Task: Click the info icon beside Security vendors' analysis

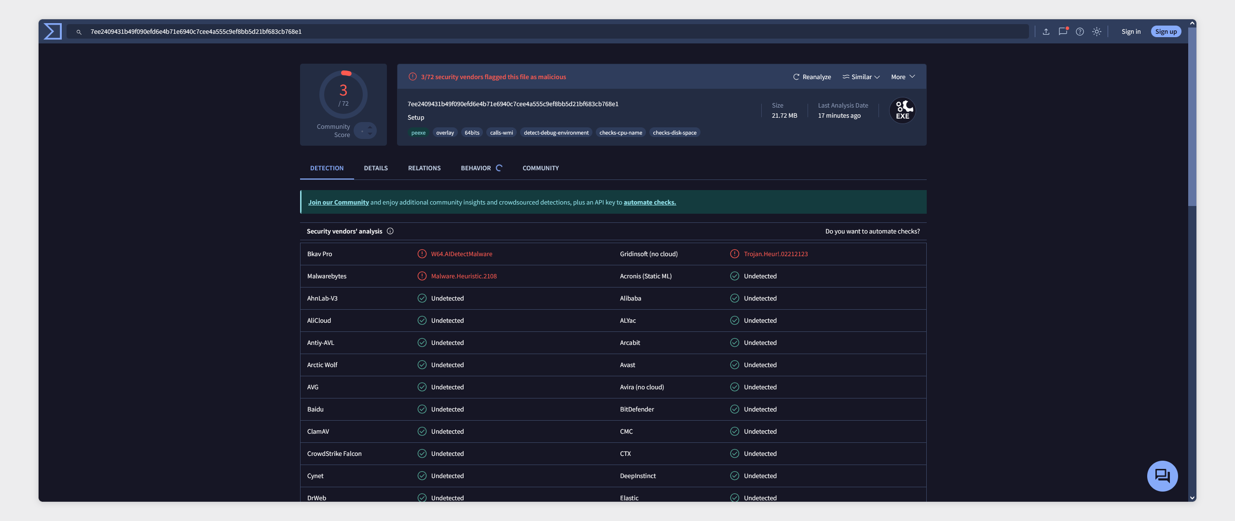Action: (x=390, y=231)
